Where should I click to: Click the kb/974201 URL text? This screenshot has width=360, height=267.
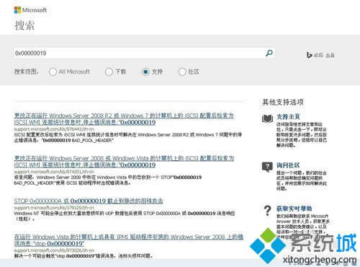pos(54,172)
